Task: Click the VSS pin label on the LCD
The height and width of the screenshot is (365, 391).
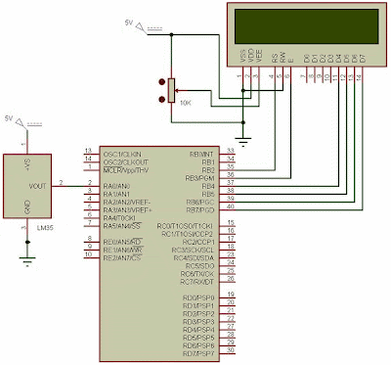Action: click(242, 56)
